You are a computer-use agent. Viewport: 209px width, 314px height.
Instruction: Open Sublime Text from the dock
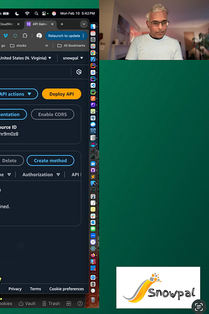coord(93,177)
